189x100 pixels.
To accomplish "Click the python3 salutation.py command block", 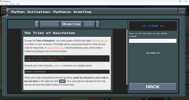I will pos(67,72).
